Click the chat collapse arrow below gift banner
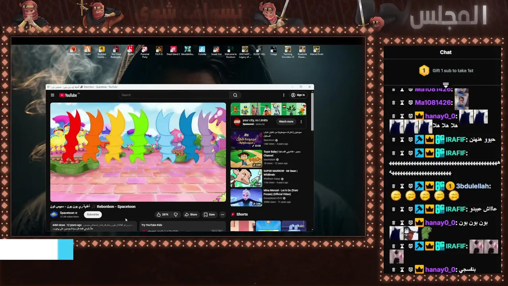 pos(446,85)
